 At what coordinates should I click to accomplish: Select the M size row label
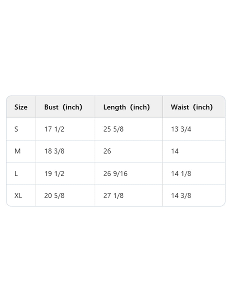pyautogui.click(x=17, y=151)
